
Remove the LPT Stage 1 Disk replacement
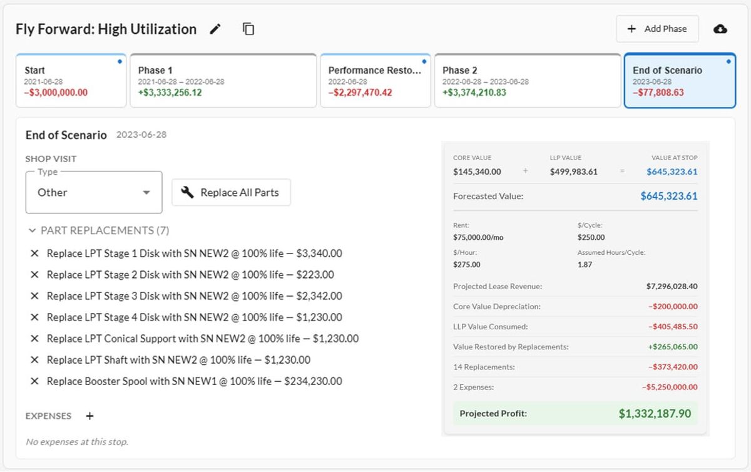(x=34, y=254)
